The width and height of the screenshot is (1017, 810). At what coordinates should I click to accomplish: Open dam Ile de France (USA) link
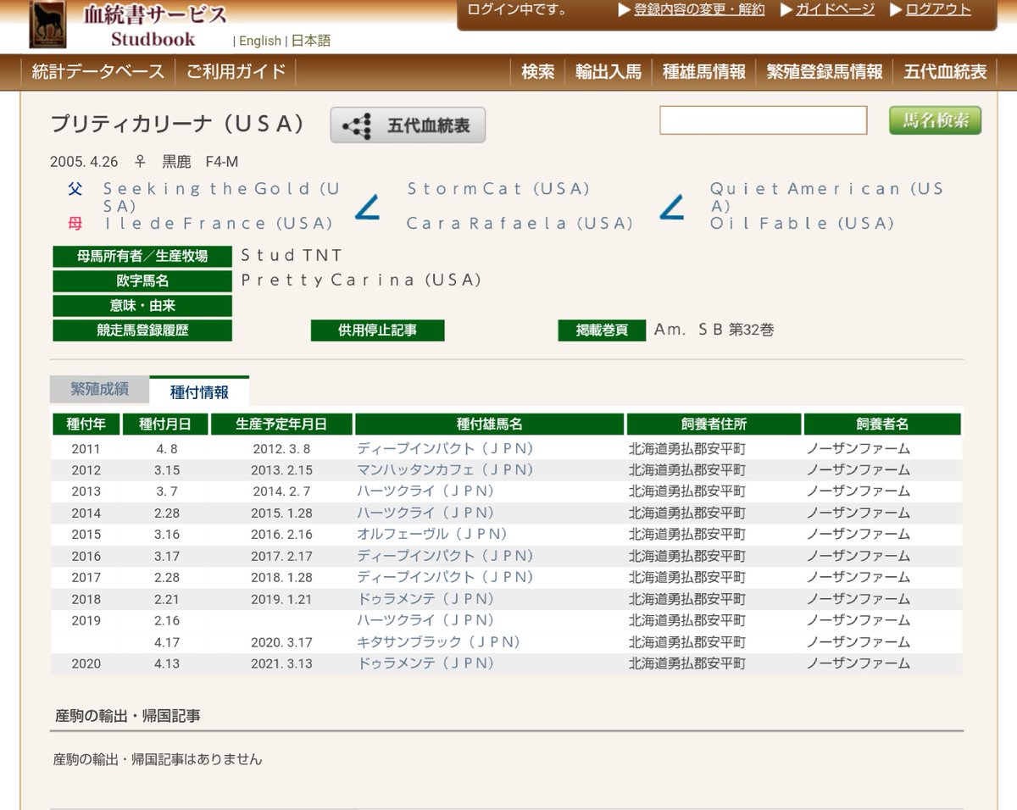coord(218,224)
